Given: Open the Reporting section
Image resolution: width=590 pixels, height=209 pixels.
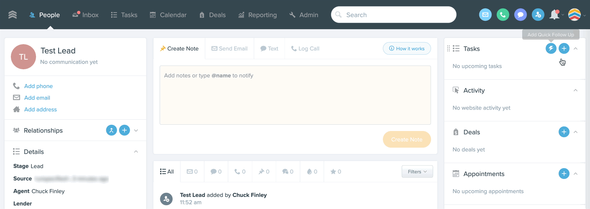Looking at the screenshot, I should 257,15.
